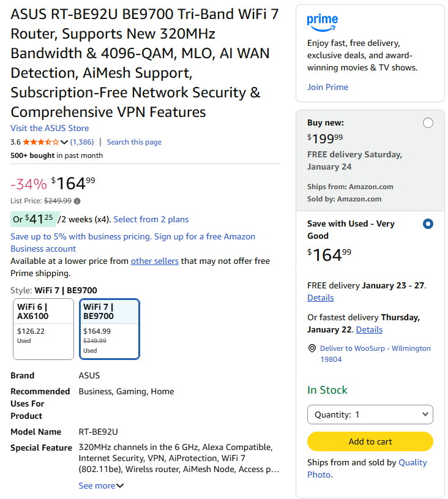Expand See more product details
Image resolution: width=448 pixels, height=499 pixels.
point(101,486)
